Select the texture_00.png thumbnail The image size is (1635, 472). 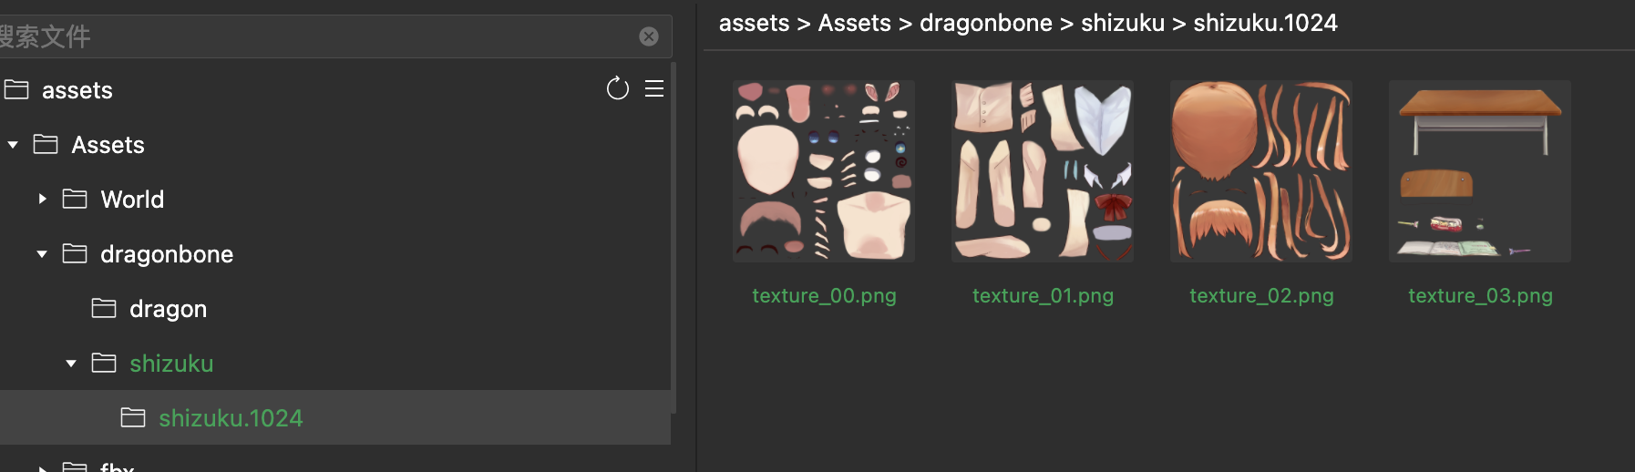coord(824,171)
